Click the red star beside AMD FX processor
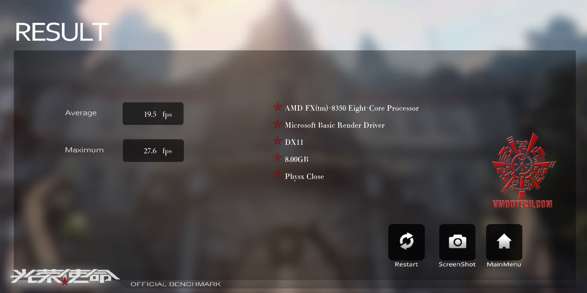 coord(277,107)
